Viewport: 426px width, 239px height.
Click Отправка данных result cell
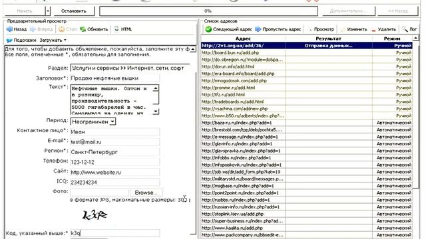329,46
